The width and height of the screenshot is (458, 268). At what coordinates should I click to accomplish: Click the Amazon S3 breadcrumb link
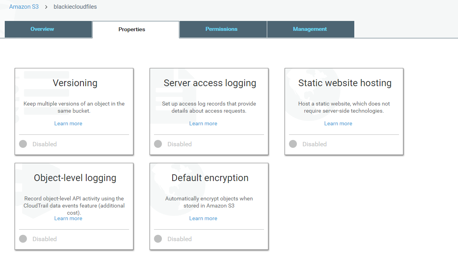[24, 7]
